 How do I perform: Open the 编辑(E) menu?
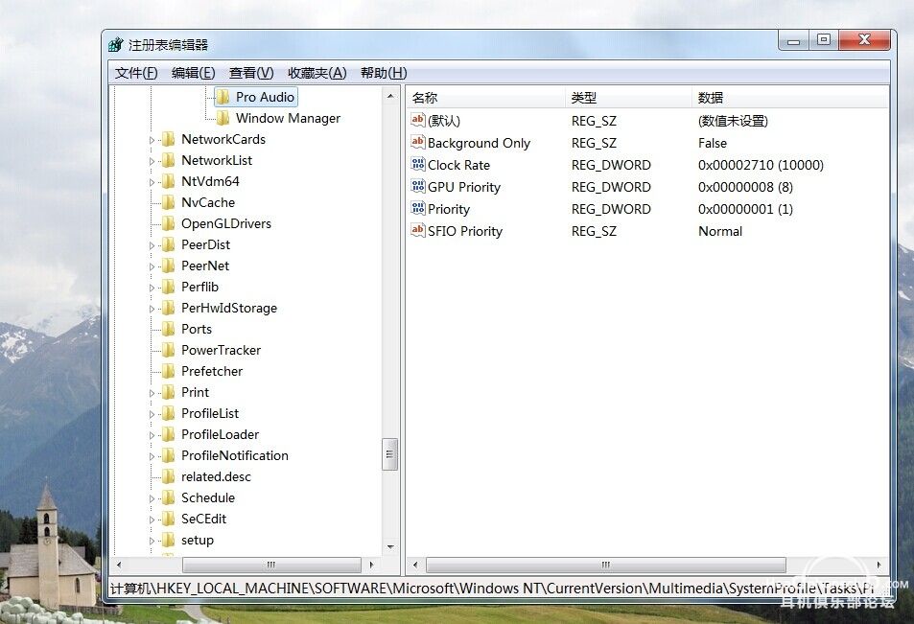194,73
